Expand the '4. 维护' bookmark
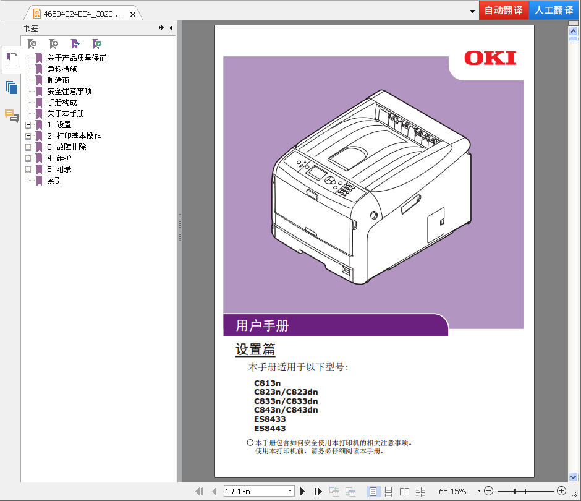 pos(28,158)
